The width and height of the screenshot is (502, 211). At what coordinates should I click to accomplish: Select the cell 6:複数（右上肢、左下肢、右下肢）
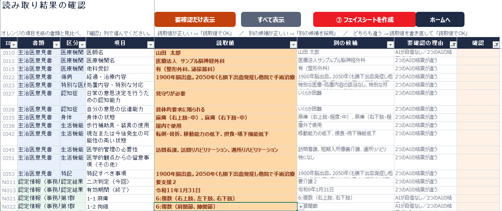226,198
